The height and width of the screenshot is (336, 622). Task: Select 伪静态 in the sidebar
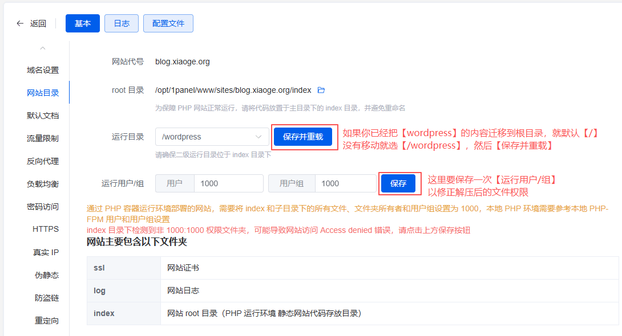tap(47, 275)
